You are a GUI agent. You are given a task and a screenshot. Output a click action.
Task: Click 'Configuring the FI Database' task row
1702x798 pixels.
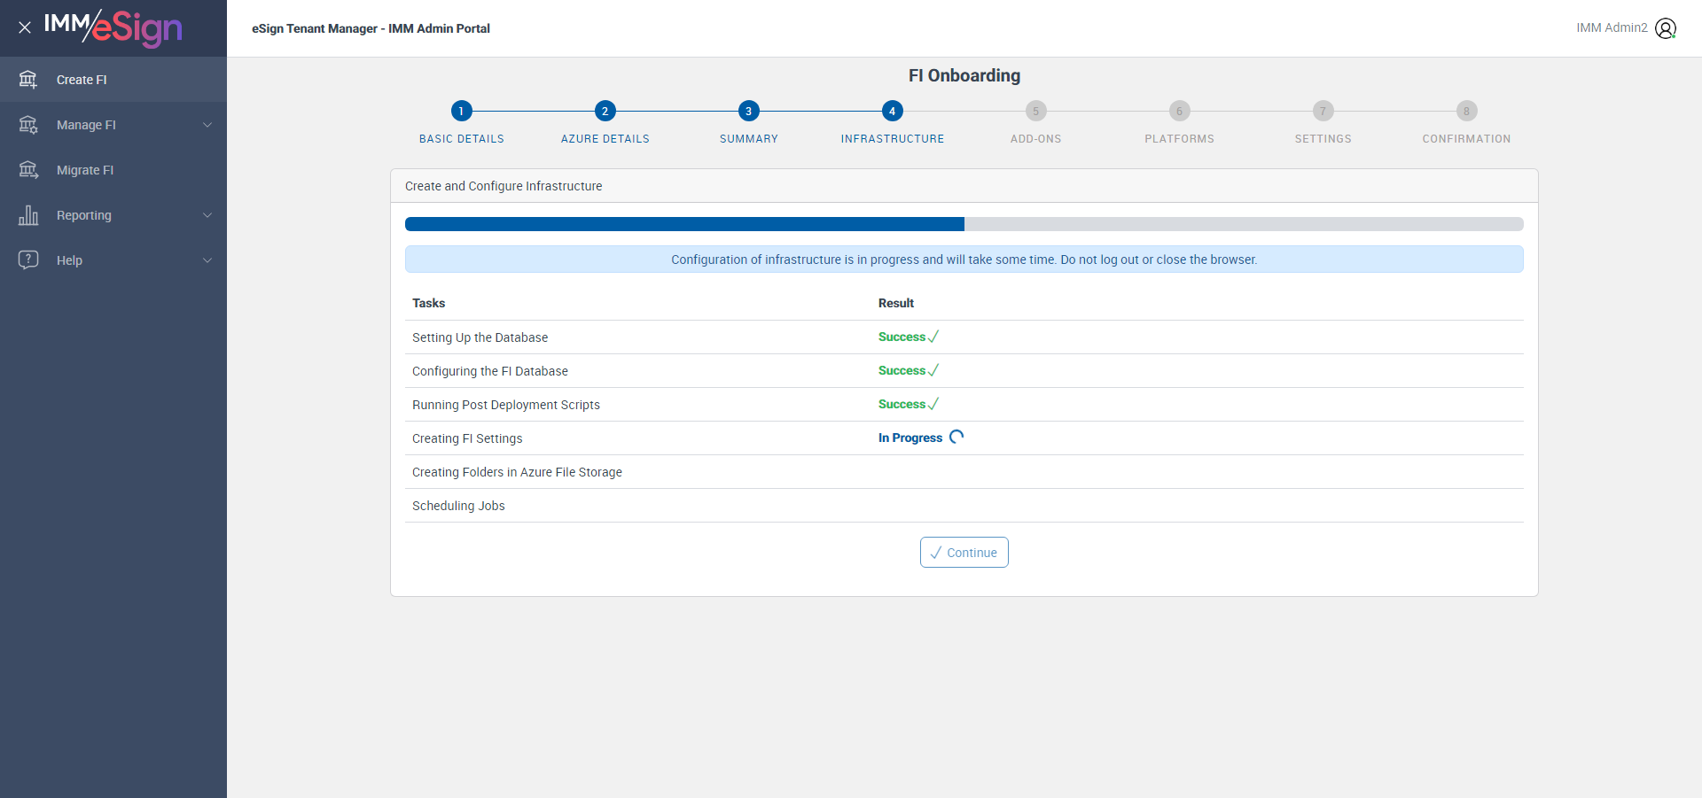coord(964,371)
